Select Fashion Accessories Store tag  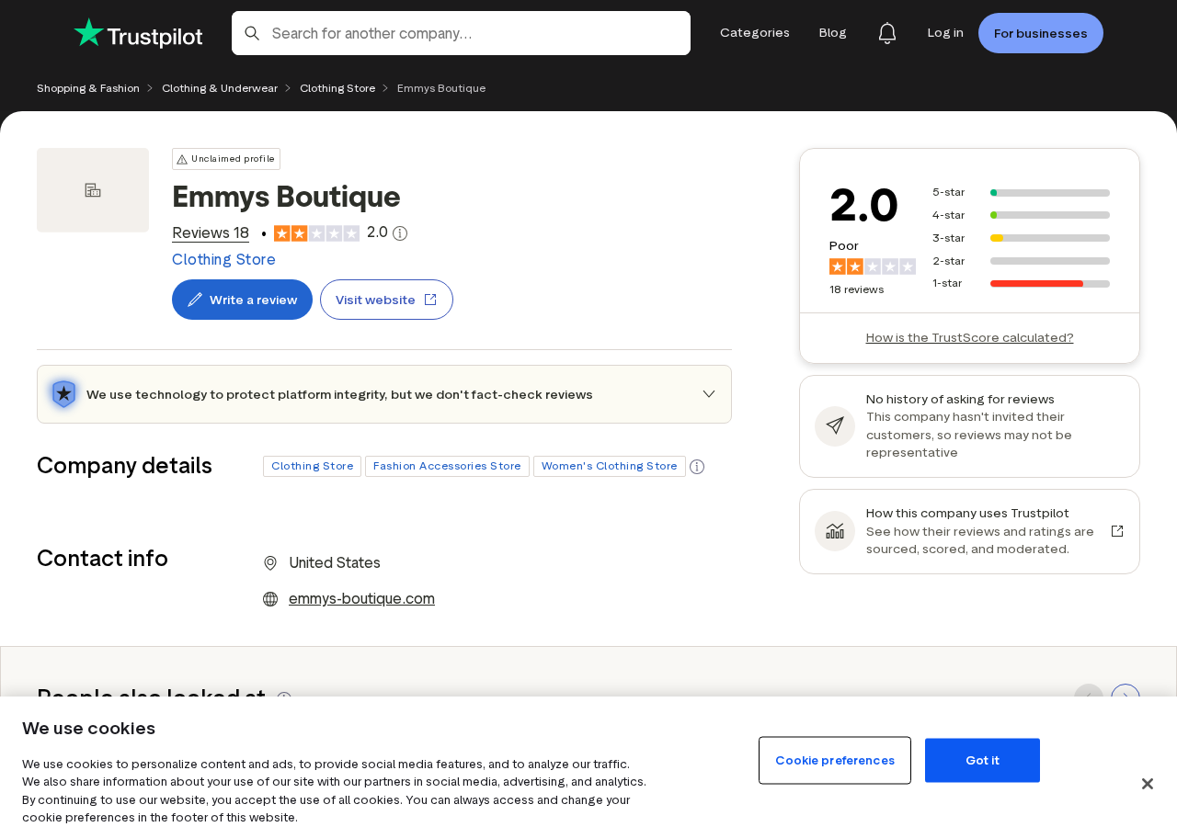(x=447, y=467)
